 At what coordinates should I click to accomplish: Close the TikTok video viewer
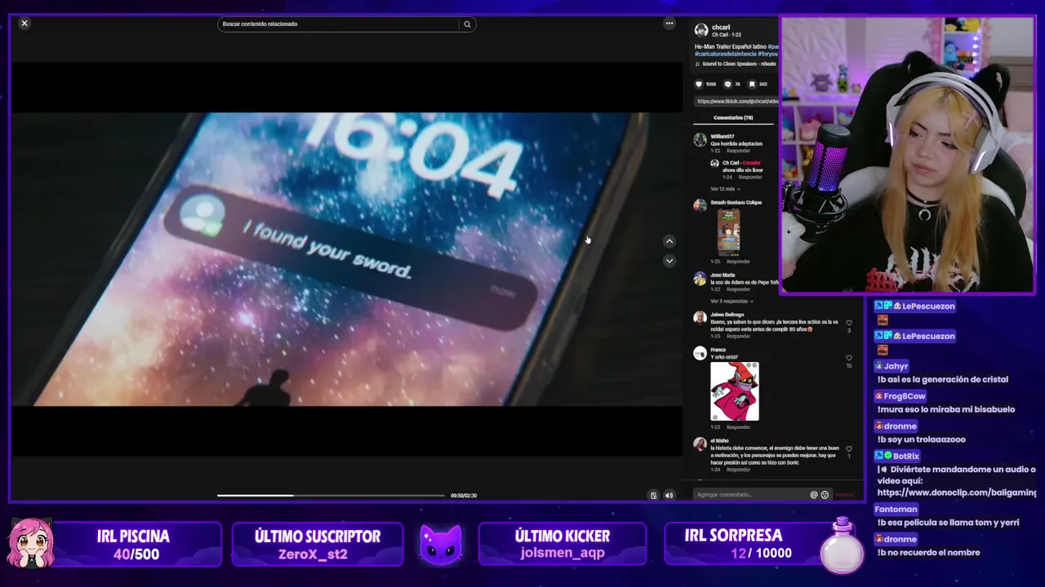[24, 23]
